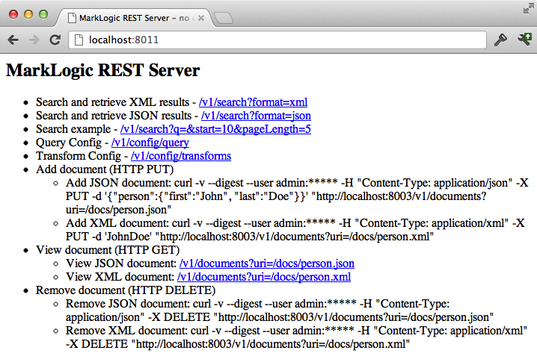Focus the localhost:8011 address bar

277,40
